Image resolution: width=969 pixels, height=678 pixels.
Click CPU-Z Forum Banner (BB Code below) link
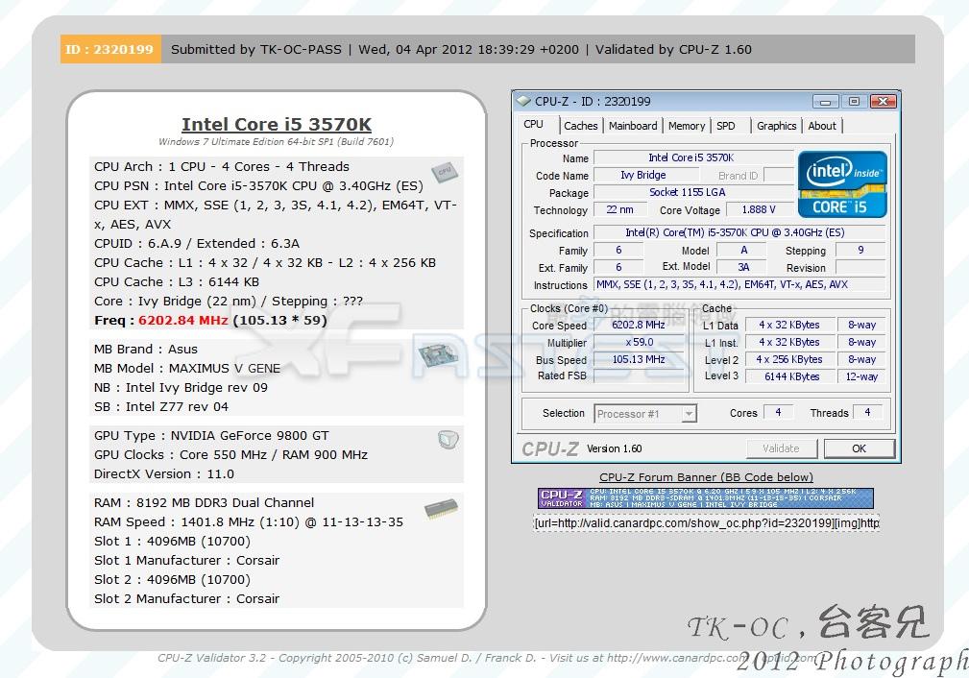pos(706,477)
